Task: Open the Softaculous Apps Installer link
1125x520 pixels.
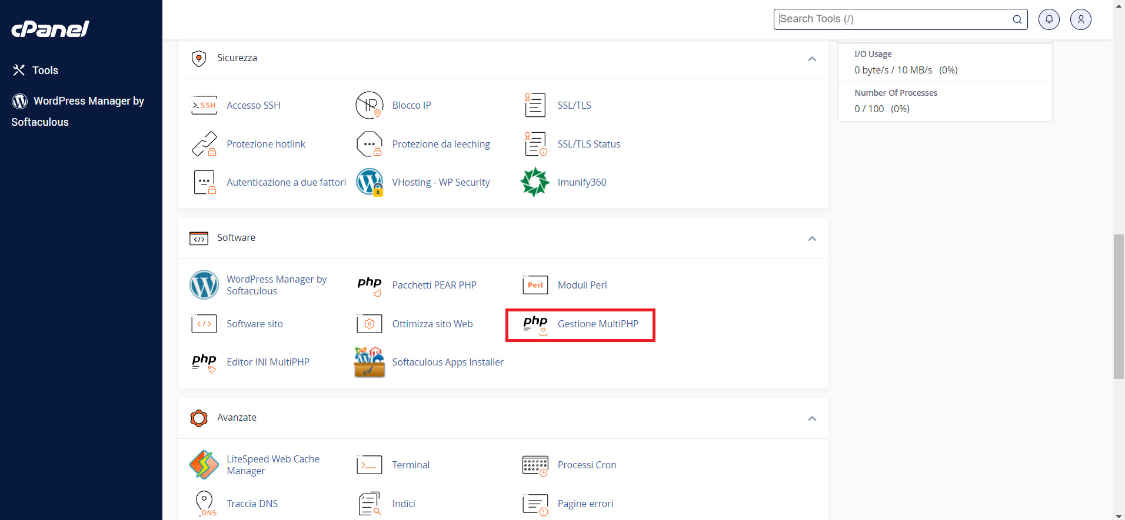Action: 448,362
